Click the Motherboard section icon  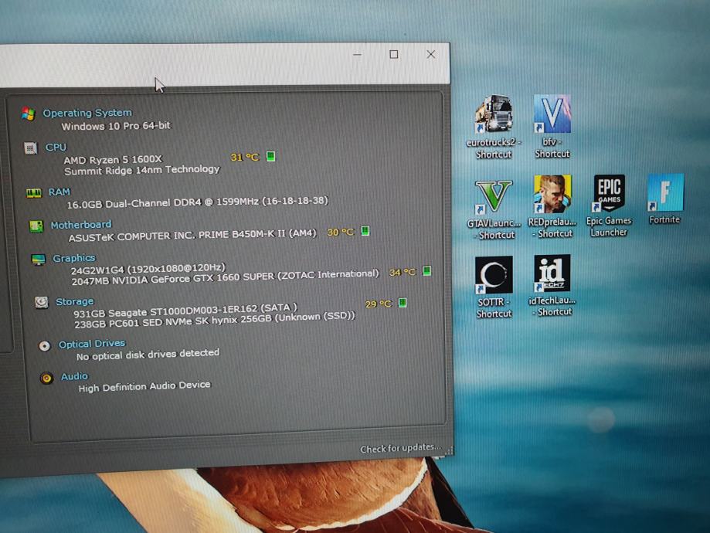click(x=36, y=226)
